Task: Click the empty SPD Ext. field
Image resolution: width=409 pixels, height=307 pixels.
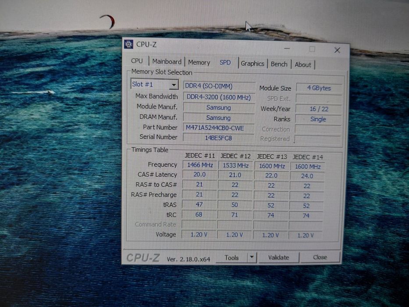Action: tap(319, 99)
